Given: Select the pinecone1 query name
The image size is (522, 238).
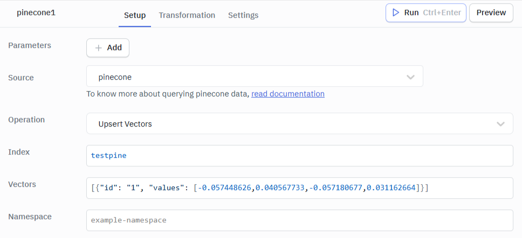Looking at the screenshot, I should pos(36,13).
